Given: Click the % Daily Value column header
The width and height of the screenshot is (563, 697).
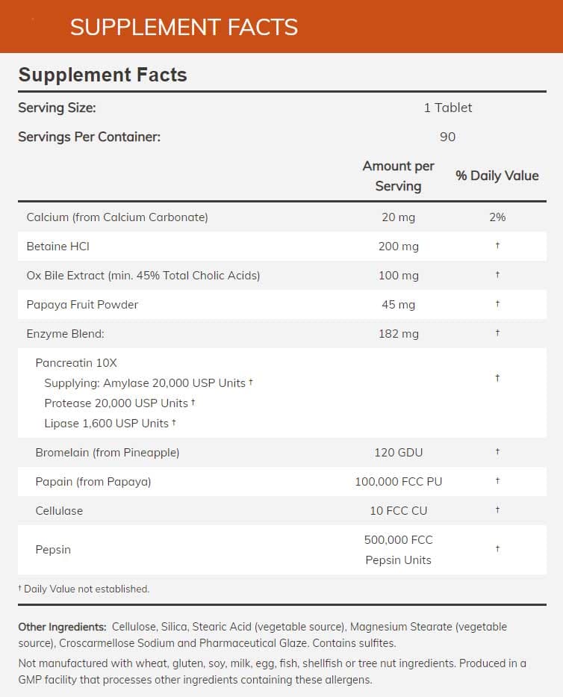Looking at the screenshot, I should pos(497,176).
